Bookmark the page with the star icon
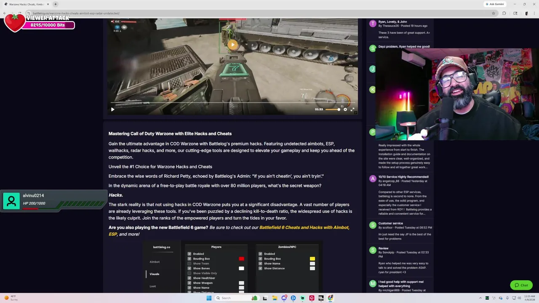 493,13
